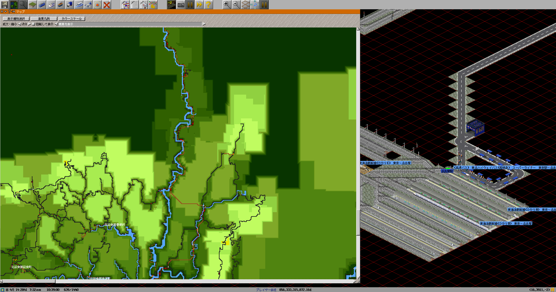Select the magnifier inspection tool
556x292 pixels.
(23, 5)
